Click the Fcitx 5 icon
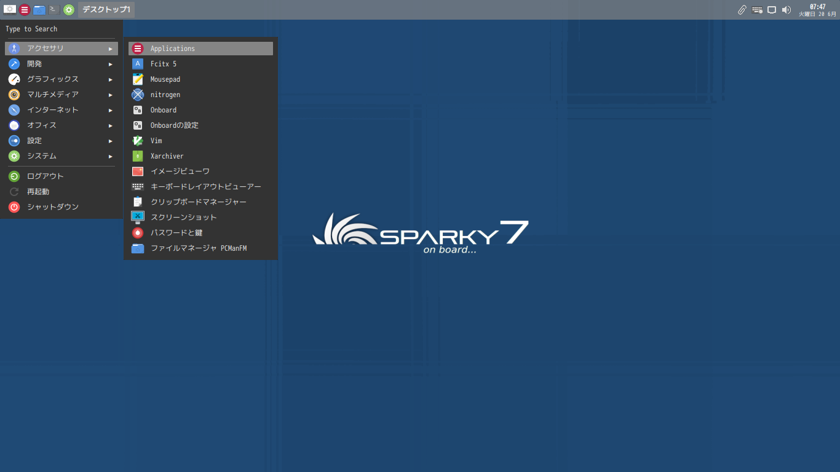Image resolution: width=840 pixels, height=472 pixels. tap(138, 64)
